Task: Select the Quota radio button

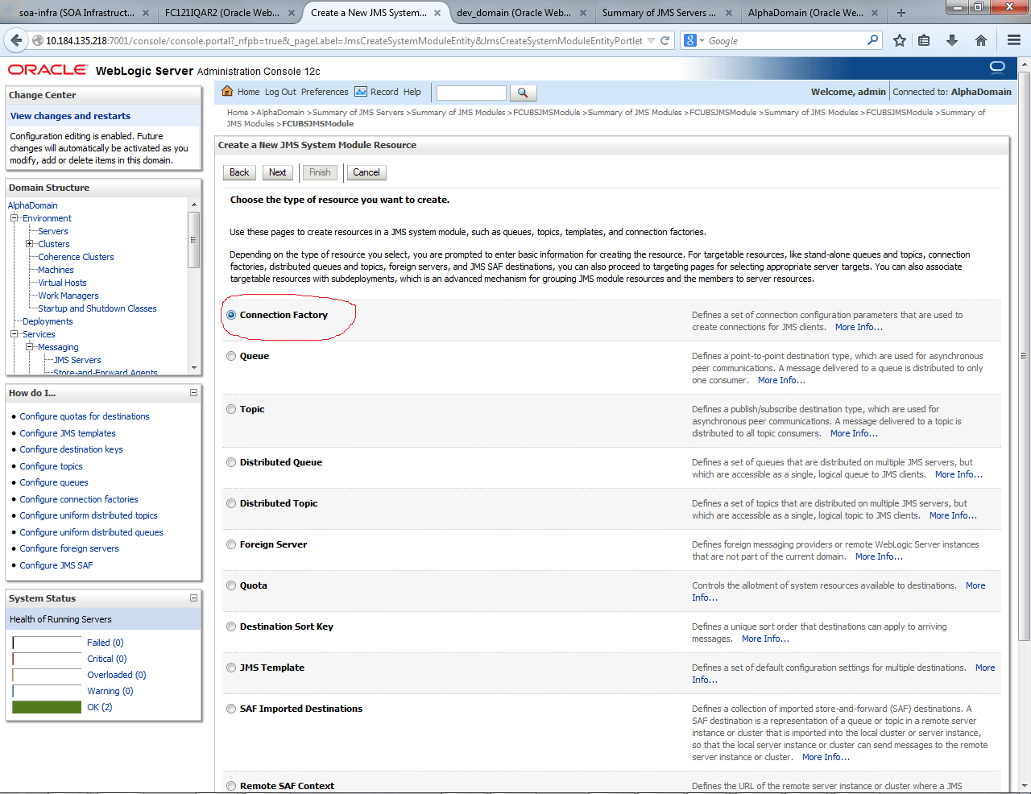Action: [x=231, y=585]
